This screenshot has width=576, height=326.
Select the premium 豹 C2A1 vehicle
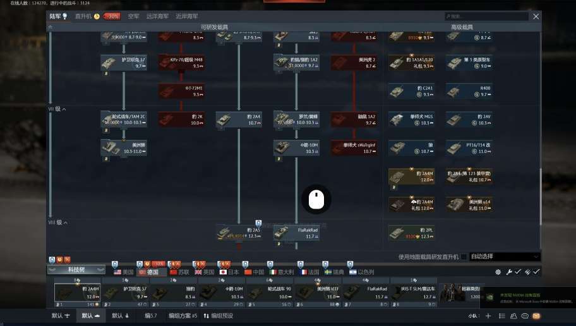point(411,91)
